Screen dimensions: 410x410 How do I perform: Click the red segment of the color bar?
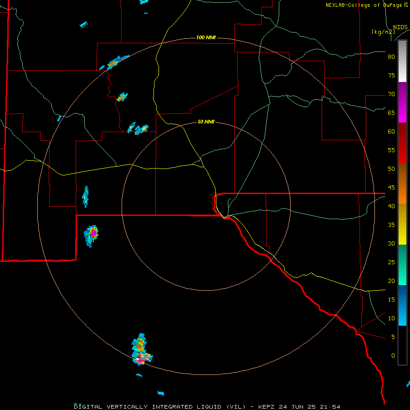402,143
